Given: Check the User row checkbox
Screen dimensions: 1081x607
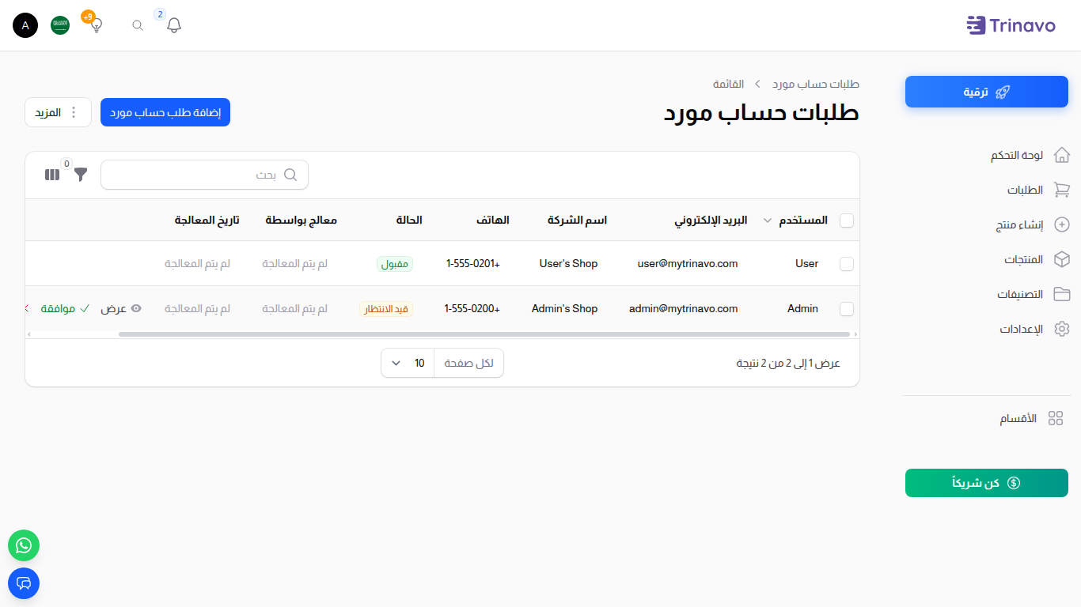Looking at the screenshot, I should pos(847,264).
